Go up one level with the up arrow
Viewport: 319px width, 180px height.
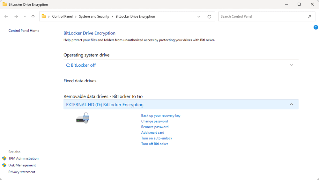click(x=33, y=17)
